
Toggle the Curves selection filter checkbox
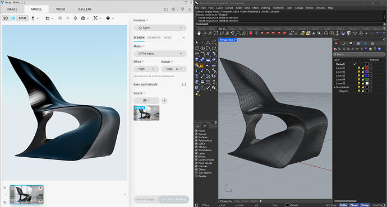pyautogui.click(x=196, y=134)
